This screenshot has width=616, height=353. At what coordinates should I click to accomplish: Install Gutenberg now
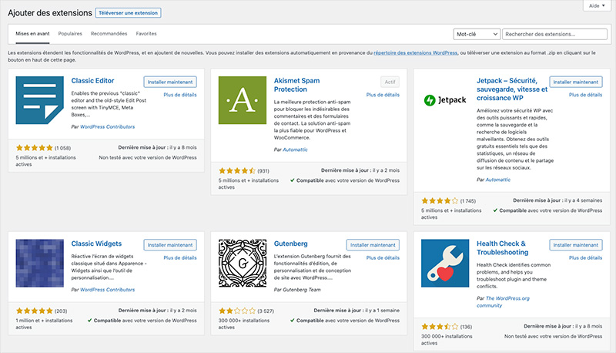(373, 244)
